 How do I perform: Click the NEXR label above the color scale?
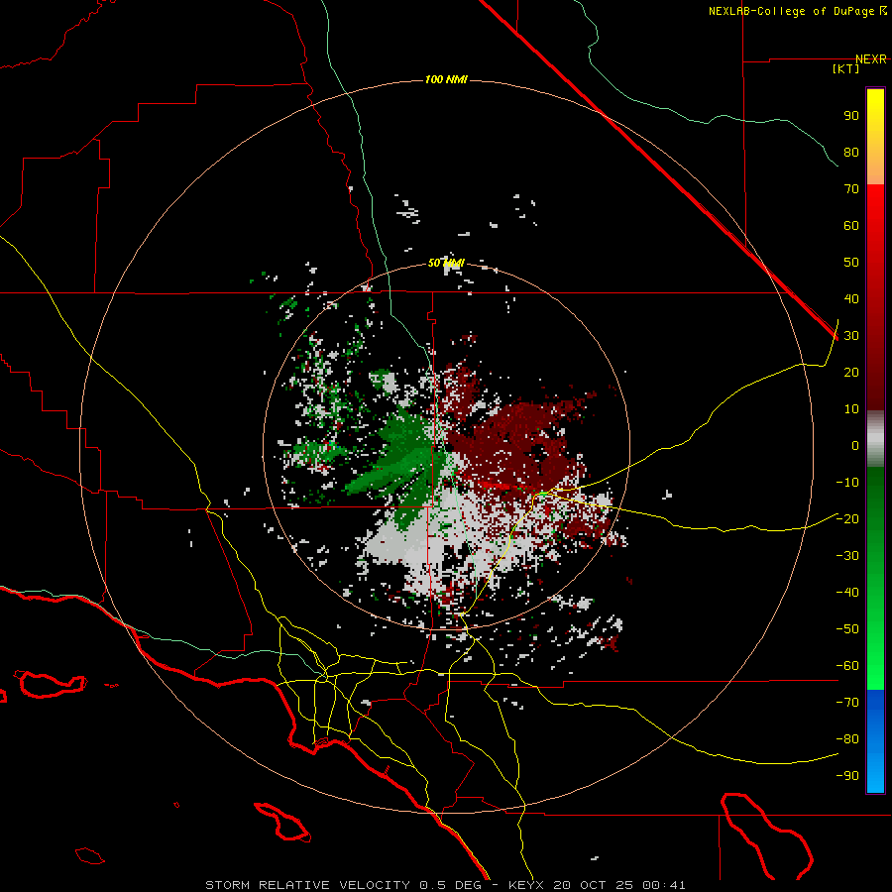pos(871,59)
